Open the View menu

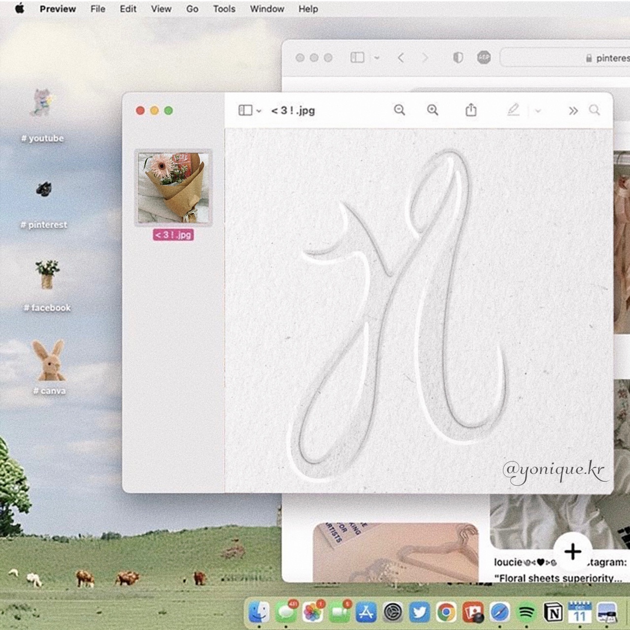point(161,9)
